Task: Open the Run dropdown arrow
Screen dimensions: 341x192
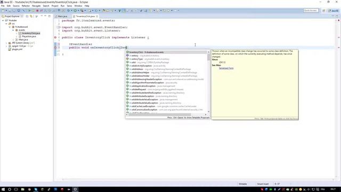Action: click(78, 11)
